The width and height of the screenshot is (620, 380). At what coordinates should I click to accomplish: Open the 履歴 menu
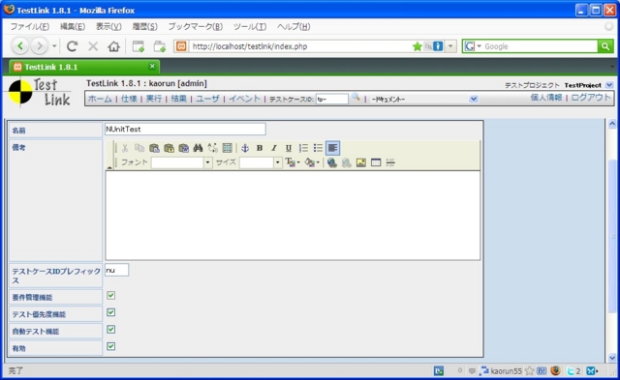tap(144, 27)
